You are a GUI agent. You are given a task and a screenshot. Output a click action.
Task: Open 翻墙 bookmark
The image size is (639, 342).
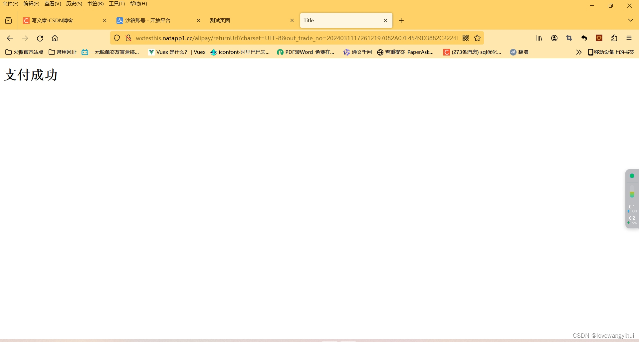519,52
